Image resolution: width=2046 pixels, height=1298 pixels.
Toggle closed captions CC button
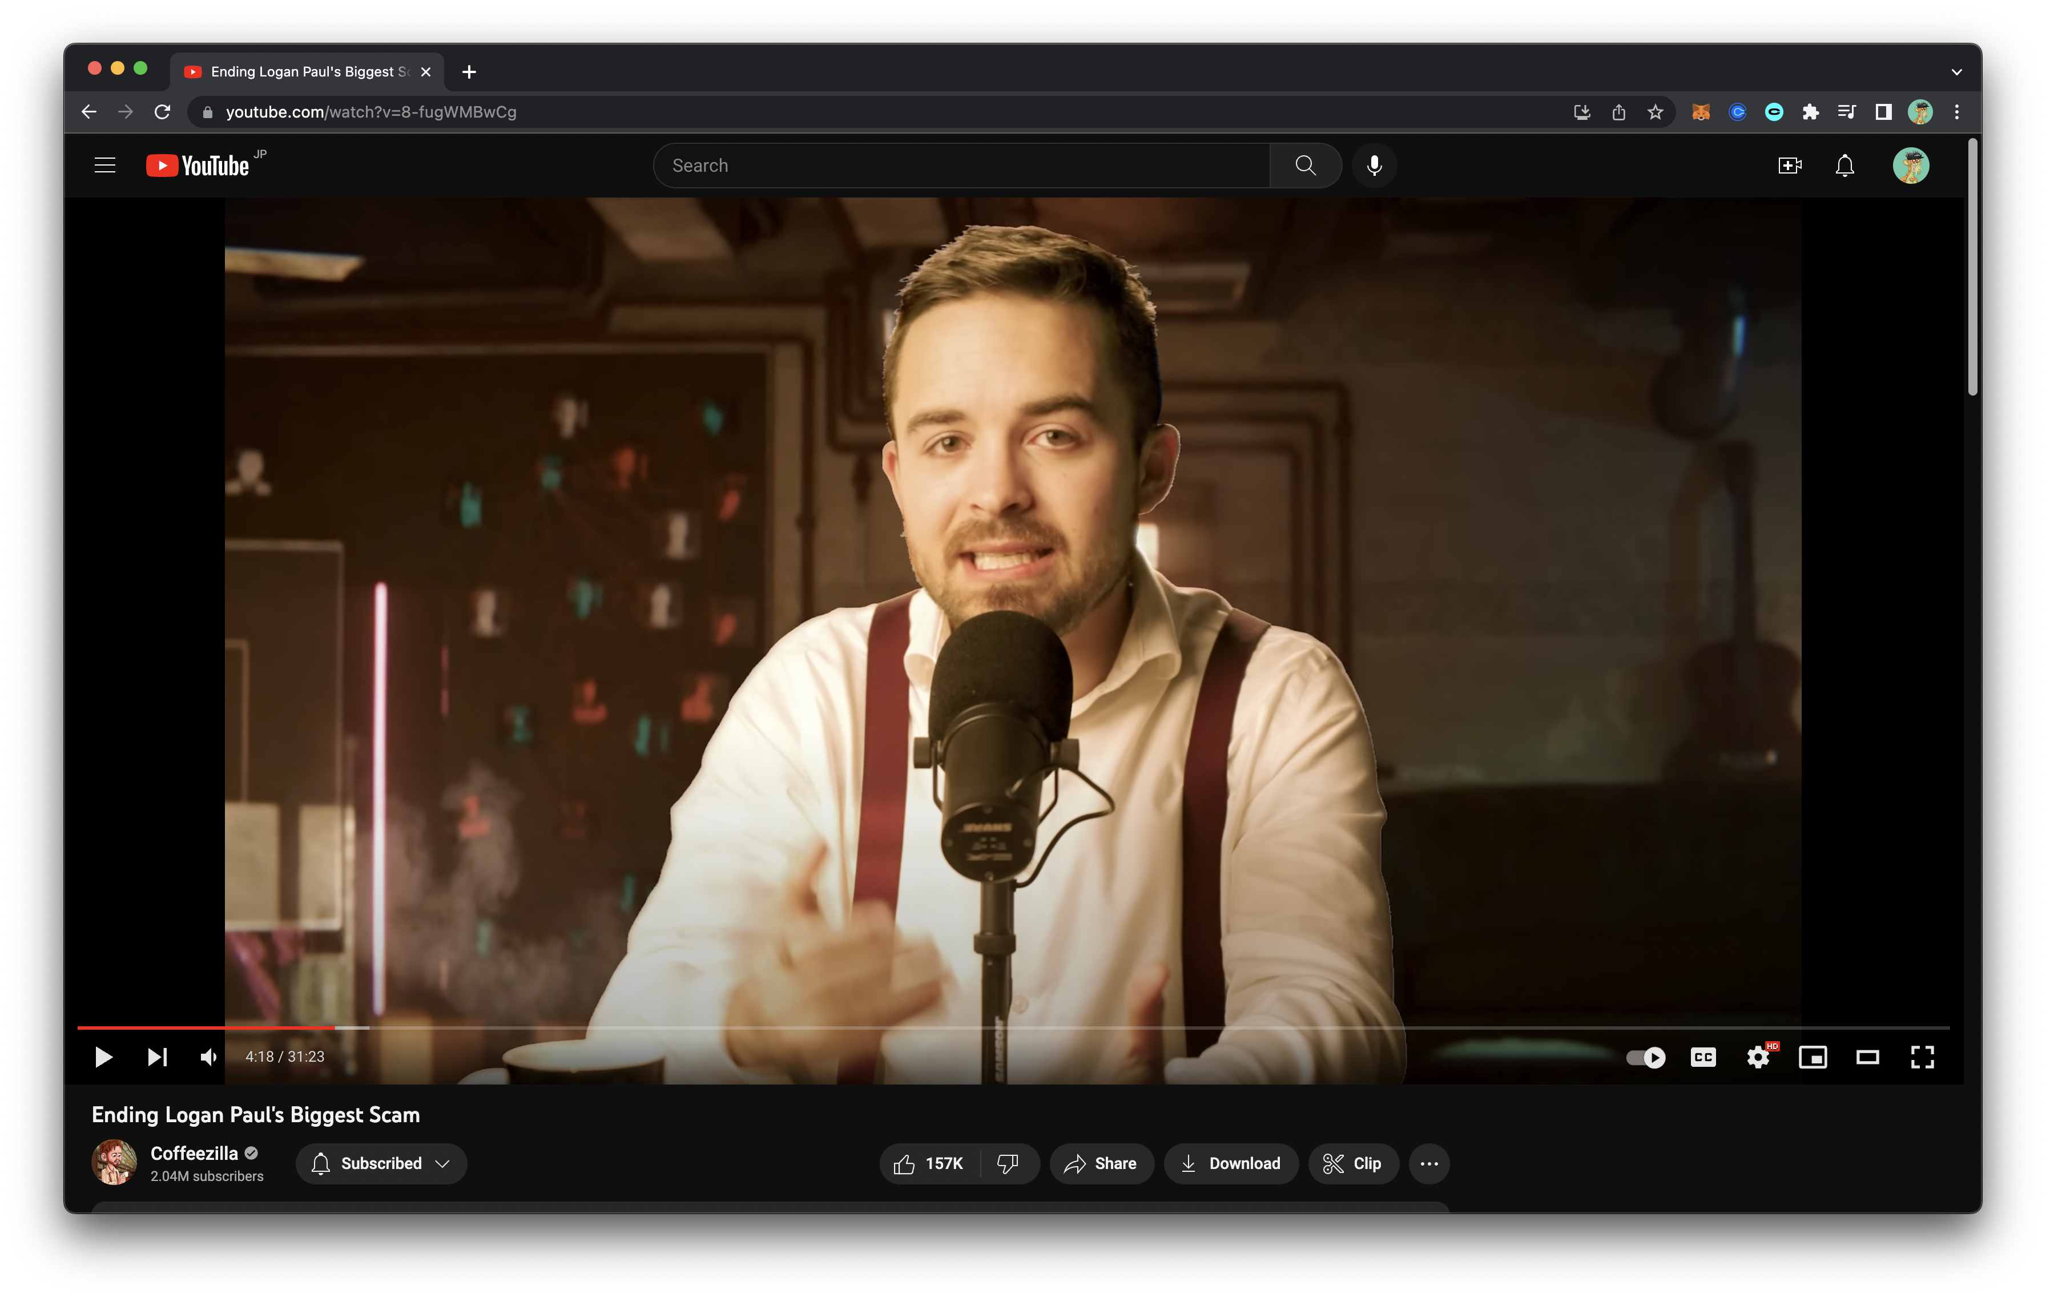click(x=1703, y=1057)
